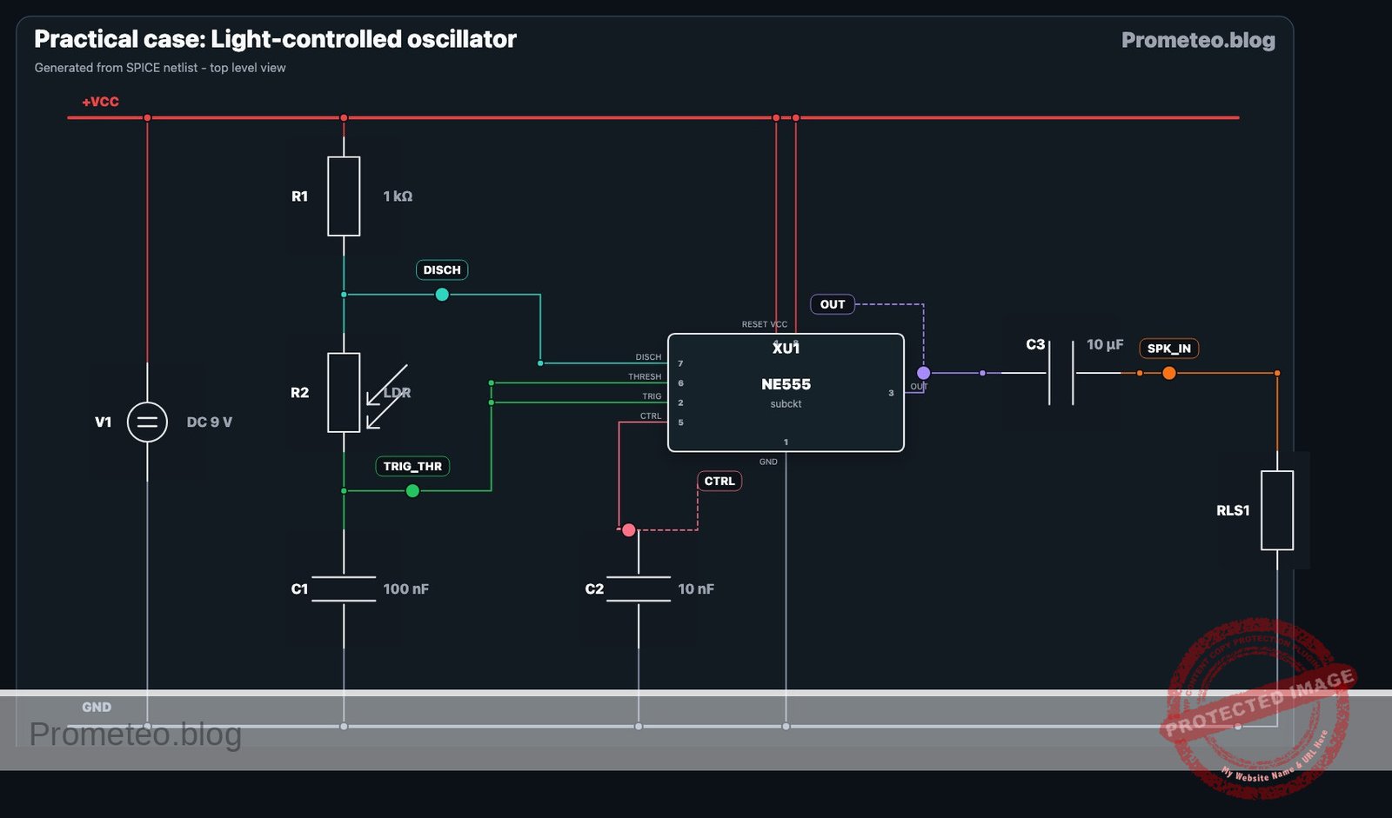
Task: Click the orange SPK_IN node dot
Action: (1169, 373)
